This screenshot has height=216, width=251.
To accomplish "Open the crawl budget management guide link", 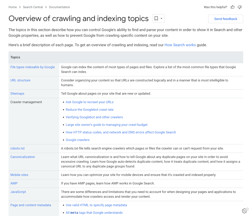I will tap(106, 125).
